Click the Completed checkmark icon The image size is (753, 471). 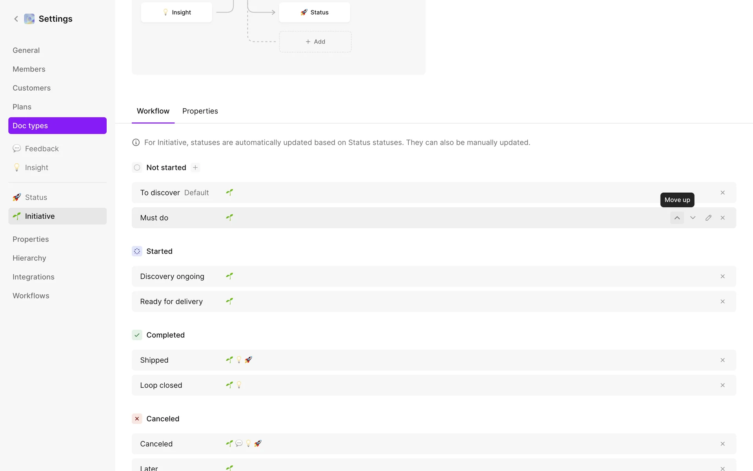click(x=137, y=335)
